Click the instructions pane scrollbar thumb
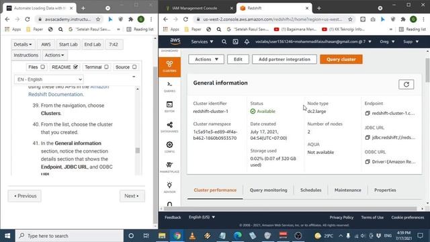Viewport: 430px width, 242px height. tap(138, 151)
